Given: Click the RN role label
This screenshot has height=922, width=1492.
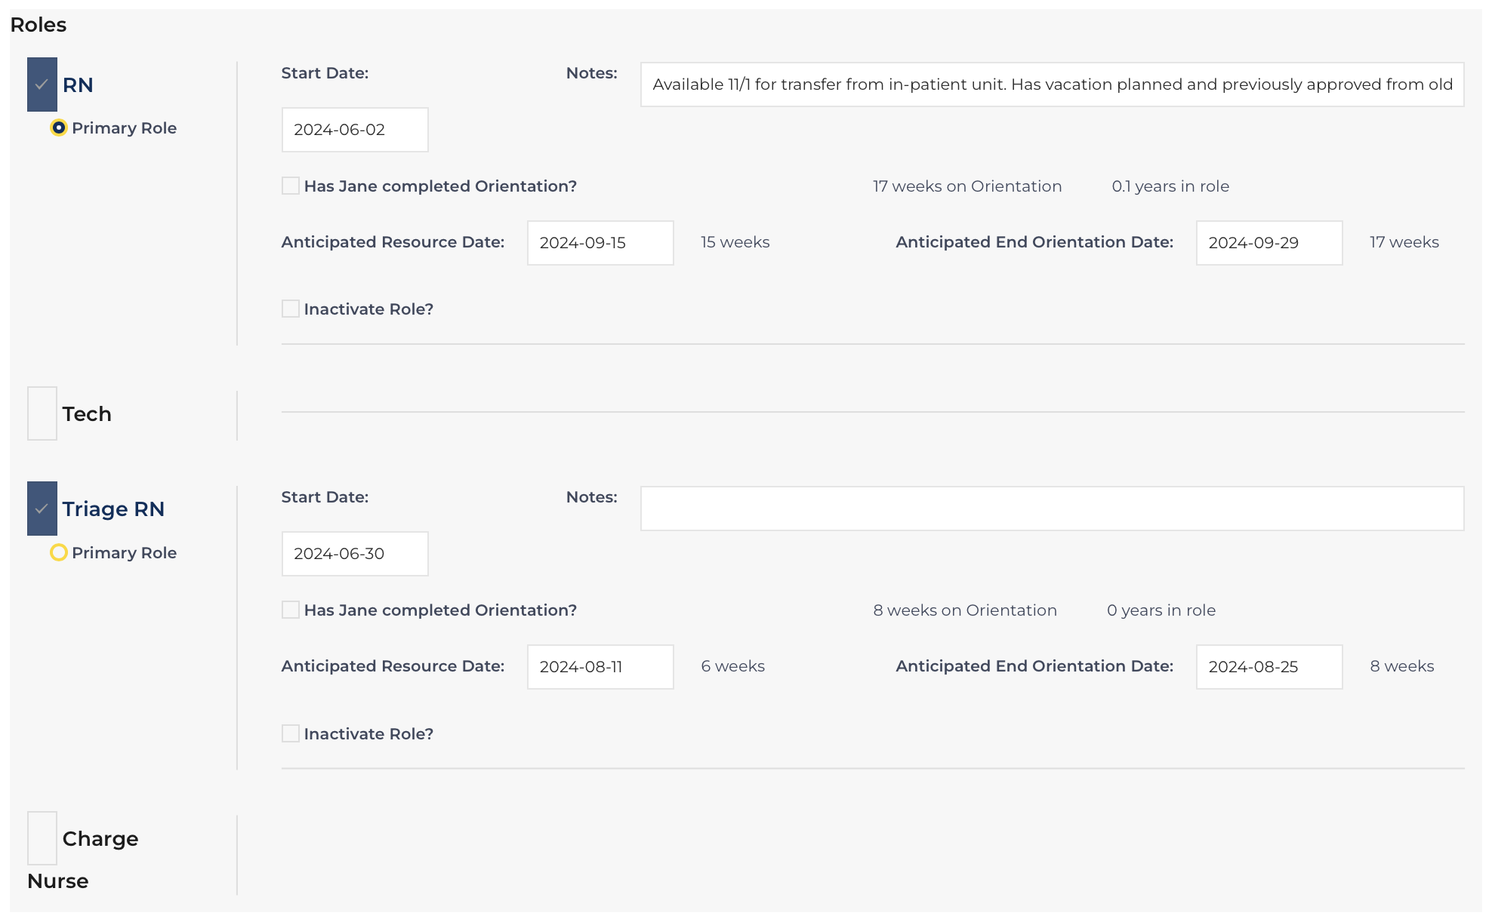Looking at the screenshot, I should pyautogui.click(x=78, y=85).
